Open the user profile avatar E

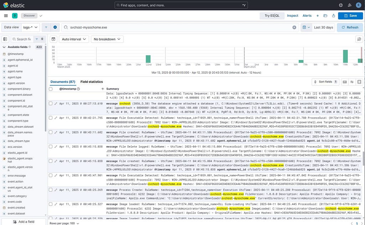coord(359,5)
